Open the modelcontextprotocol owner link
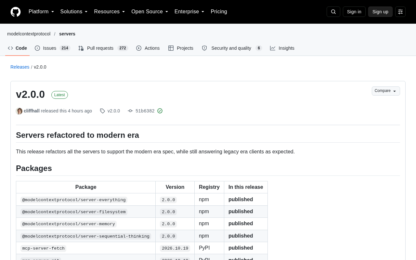416x260 pixels. (29, 34)
